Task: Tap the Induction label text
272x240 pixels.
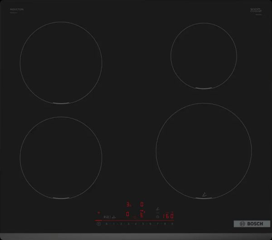Action: (16, 10)
